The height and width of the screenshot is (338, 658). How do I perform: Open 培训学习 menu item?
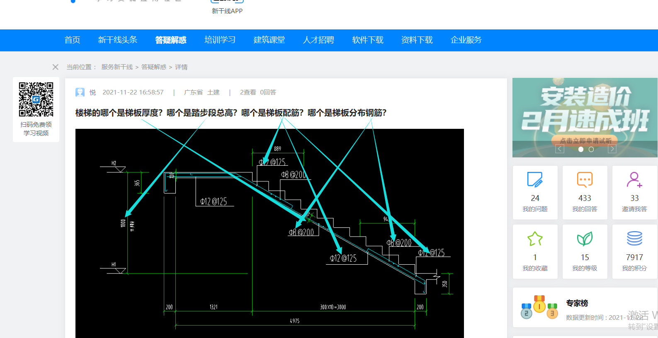[x=220, y=40]
